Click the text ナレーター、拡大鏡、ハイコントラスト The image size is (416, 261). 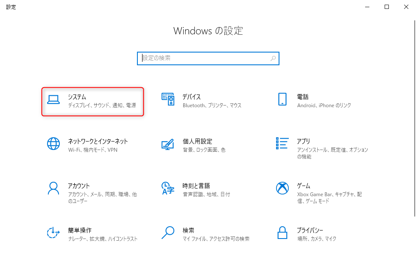pos(103,239)
